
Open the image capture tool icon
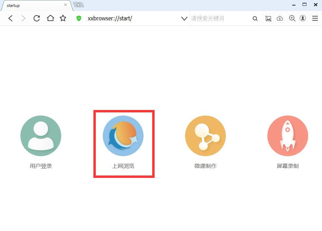(268, 19)
